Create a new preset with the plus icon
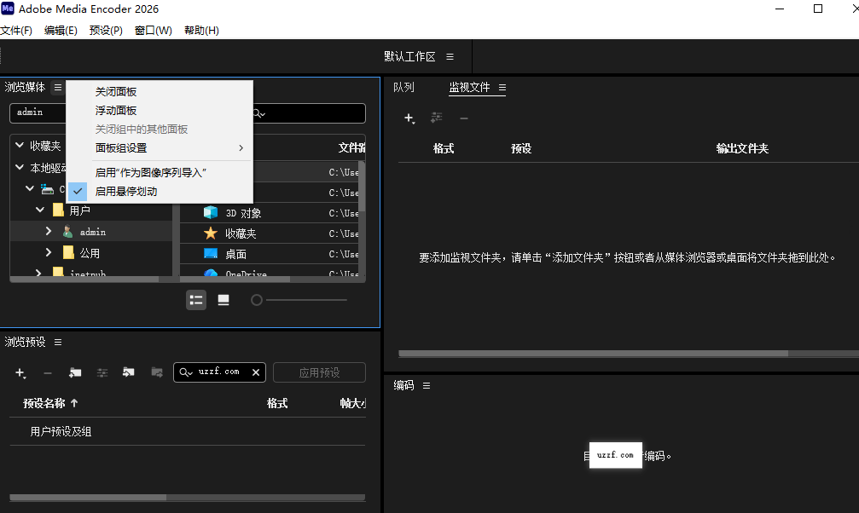Viewport: 859px width, 513px height. pos(21,372)
